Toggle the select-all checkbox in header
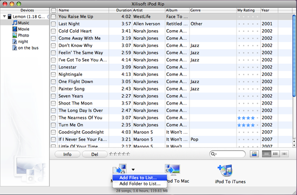Screen dimensions: 297x195 (54, 10)
